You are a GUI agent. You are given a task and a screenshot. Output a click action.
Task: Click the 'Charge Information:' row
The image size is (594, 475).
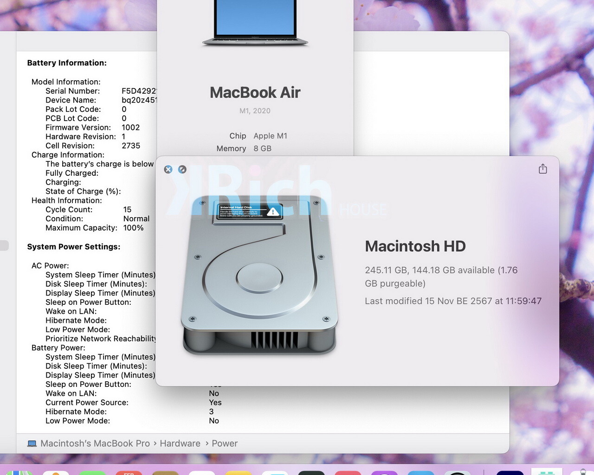68,155
